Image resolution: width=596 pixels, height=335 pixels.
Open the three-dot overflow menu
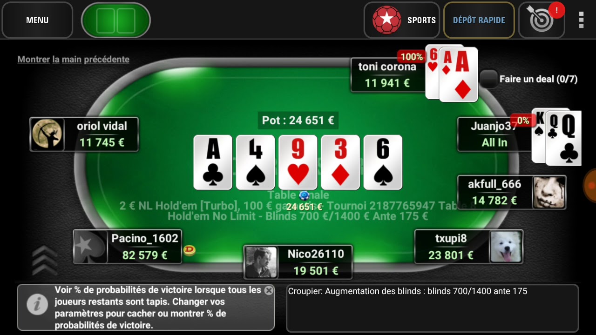point(581,20)
